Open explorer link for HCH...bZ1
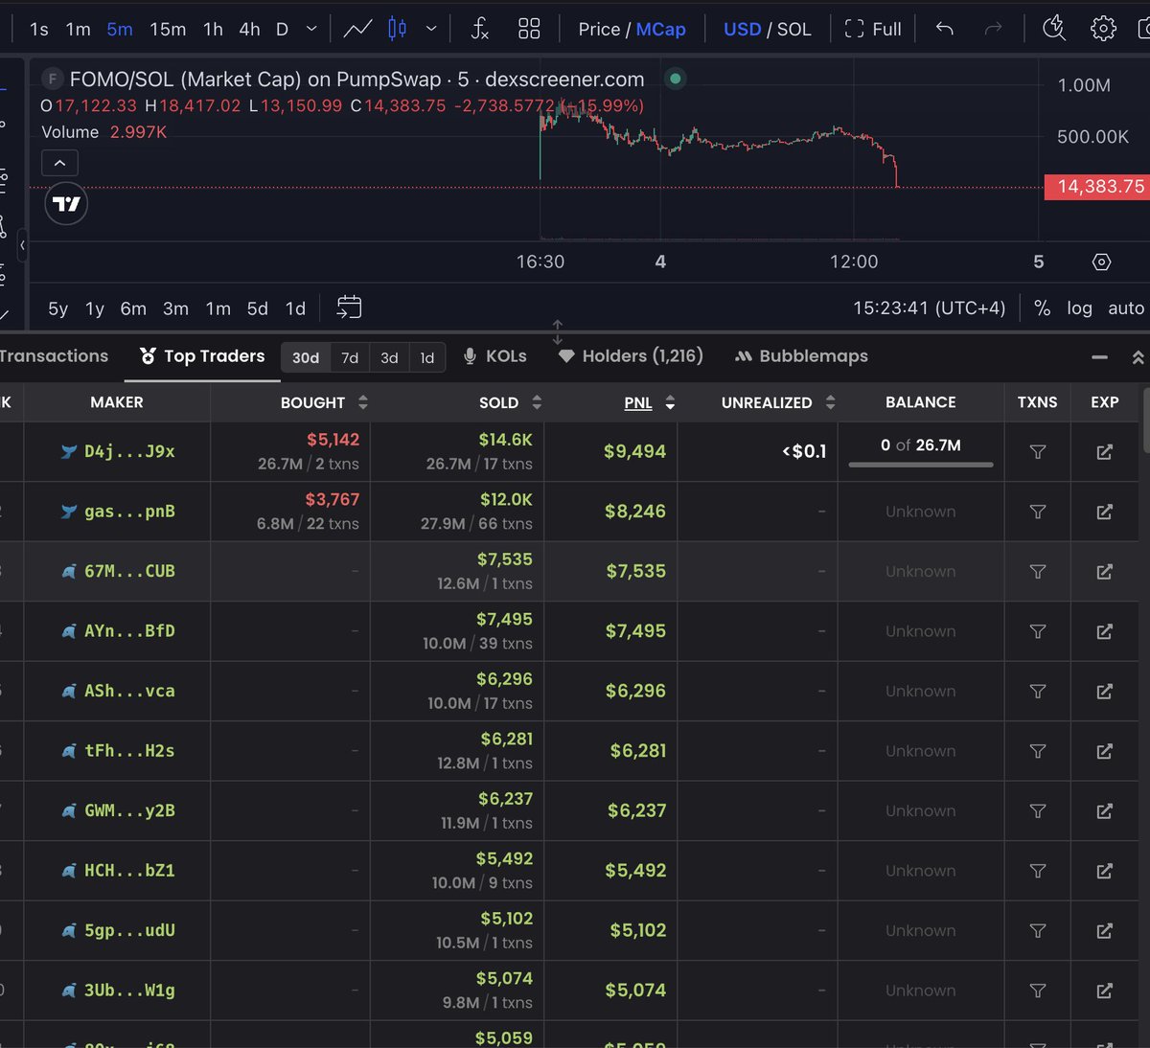Image resolution: width=1150 pixels, height=1048 pixels. (1104, 871)
